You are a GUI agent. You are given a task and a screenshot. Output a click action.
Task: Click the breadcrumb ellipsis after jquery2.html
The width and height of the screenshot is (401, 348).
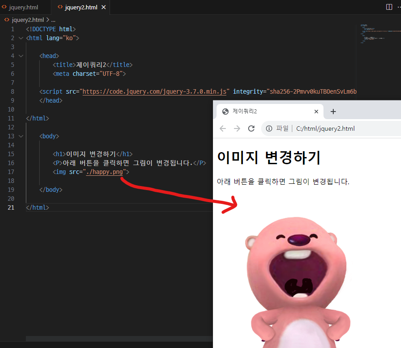53,20
